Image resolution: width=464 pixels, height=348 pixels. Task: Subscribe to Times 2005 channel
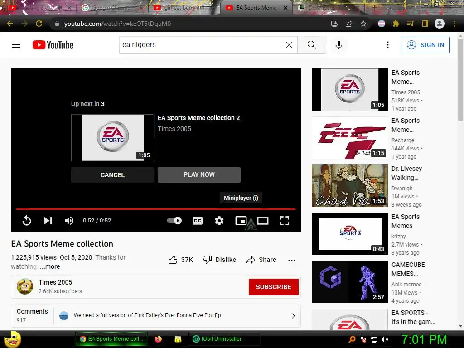click(273, 287)
